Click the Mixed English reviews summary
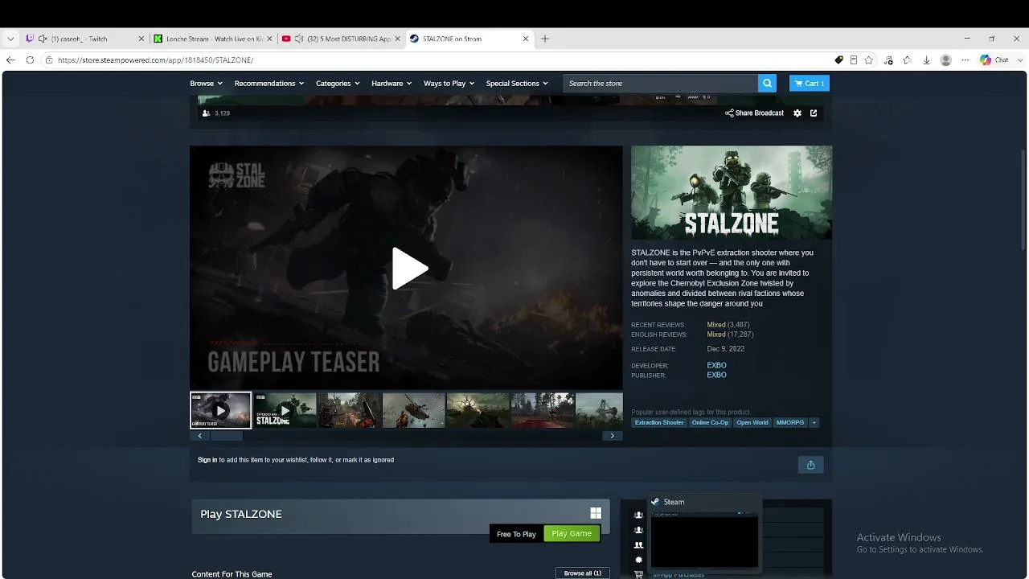The width and height of the screenshot is (1029, 579). (x=716, y=335)
